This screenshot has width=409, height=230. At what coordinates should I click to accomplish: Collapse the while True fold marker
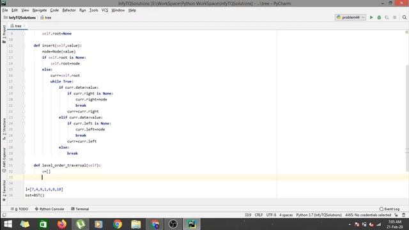[x=24, y=81]
